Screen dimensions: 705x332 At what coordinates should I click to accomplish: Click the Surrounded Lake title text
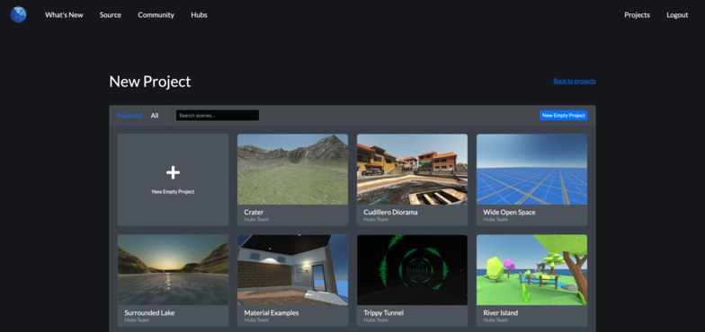pos(149,312)
